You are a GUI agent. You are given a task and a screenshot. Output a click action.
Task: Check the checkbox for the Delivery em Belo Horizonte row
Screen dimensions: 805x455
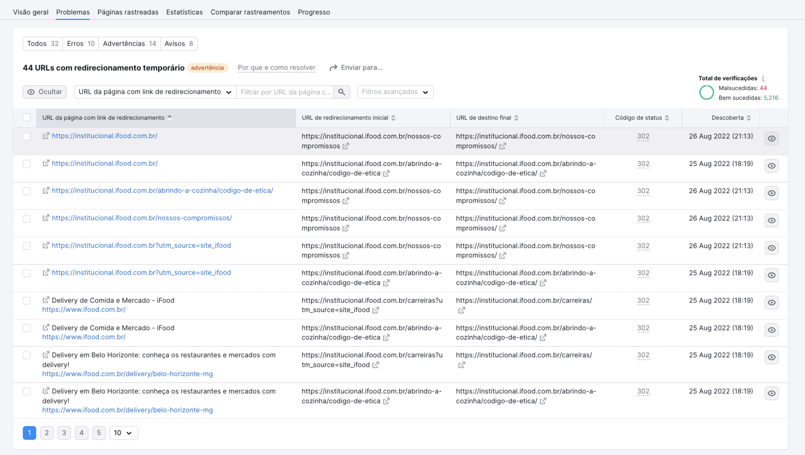27,355
